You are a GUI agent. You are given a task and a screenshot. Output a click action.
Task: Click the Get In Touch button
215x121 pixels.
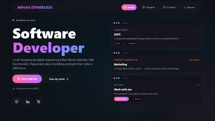point(121,99)
